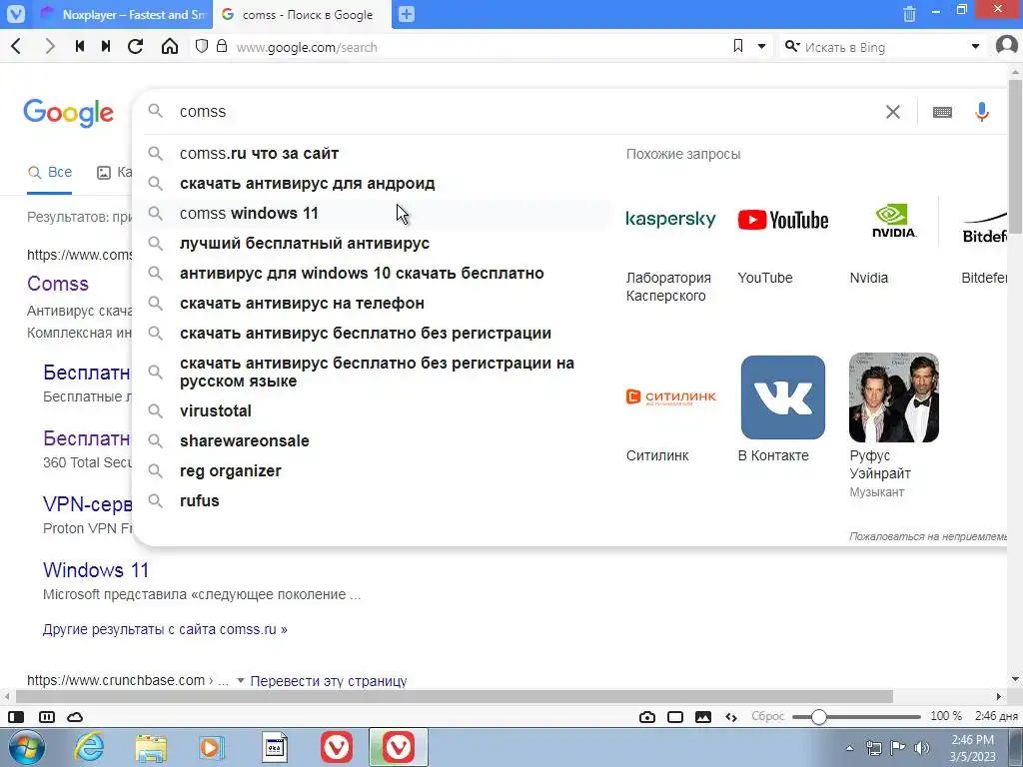Select suggestion 'скачать антивирус для андроид'

click(x=372, y=184)
